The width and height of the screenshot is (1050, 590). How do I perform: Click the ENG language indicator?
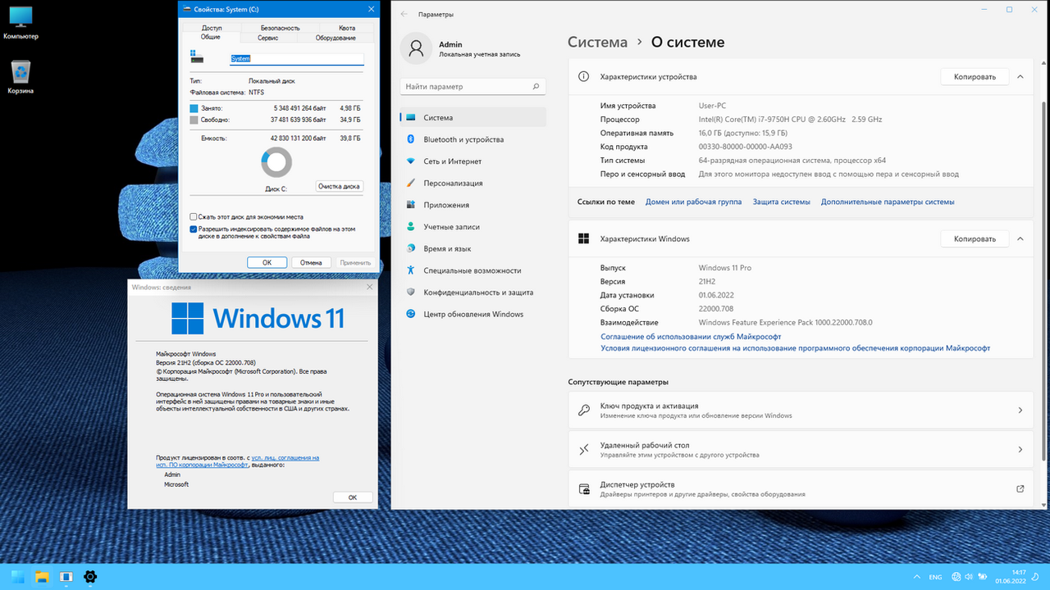[x=935, y=577]
